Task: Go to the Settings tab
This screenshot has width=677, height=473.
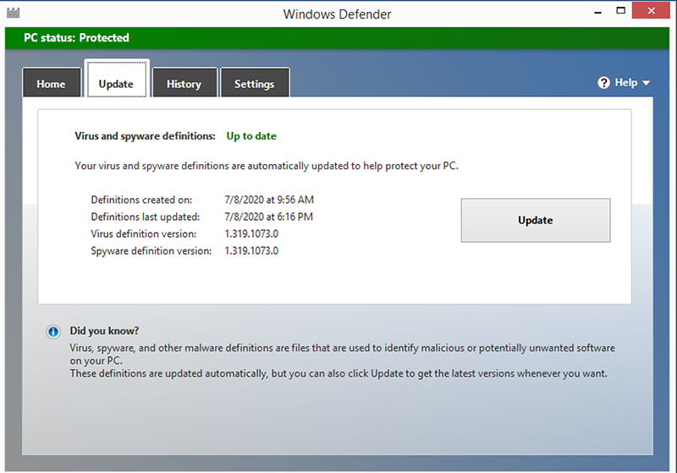Action: (x=254, y=84)
